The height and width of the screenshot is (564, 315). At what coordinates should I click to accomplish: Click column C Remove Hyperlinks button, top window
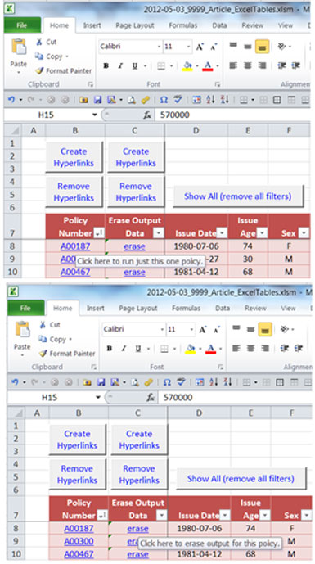pyautogui.click(x=136, y=192)
